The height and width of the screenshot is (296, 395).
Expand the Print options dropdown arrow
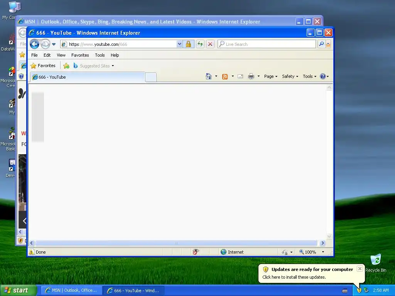coord(258,76)
